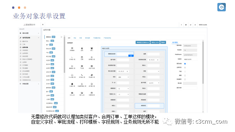Pick the 文本输入框 component
The height and width of the screenshot is (132, 235).
72,58
